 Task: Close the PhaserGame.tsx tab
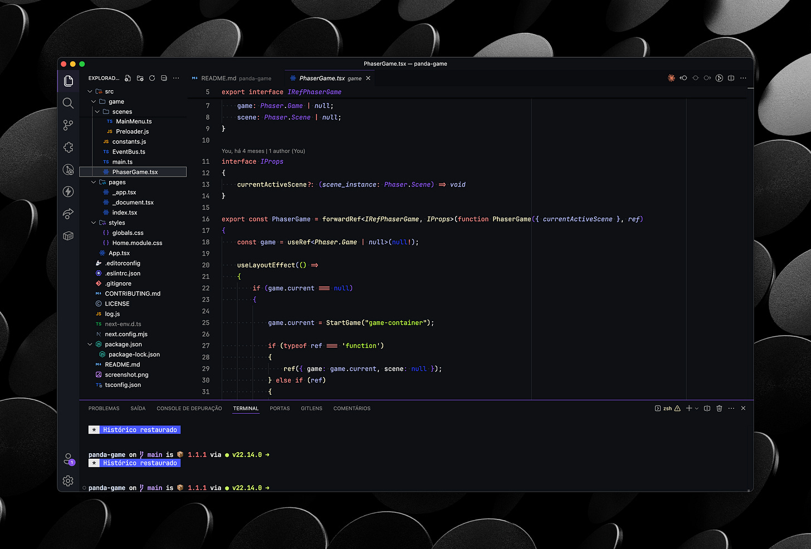click(368, 79)
